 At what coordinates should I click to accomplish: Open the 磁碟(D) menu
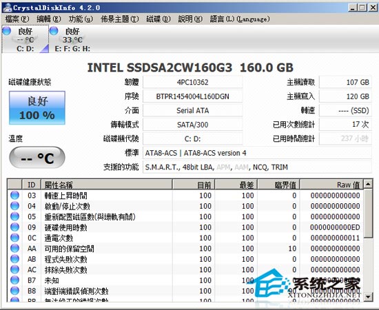(x=158, y=19)
